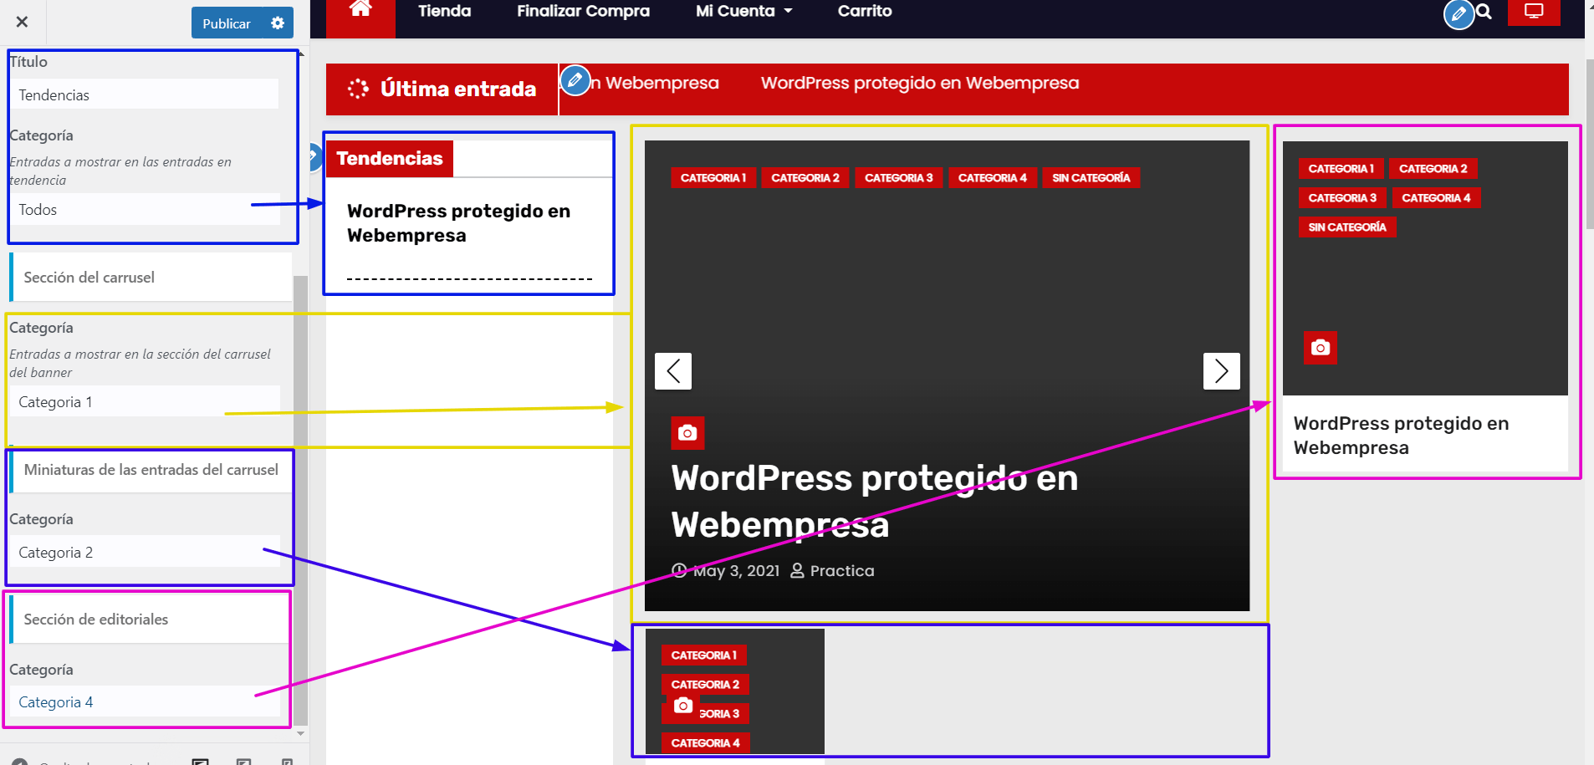The width and height of the screenshot is (1594, 765).
Task: Click the panel scroll down arrow
Action: [301, 733]
